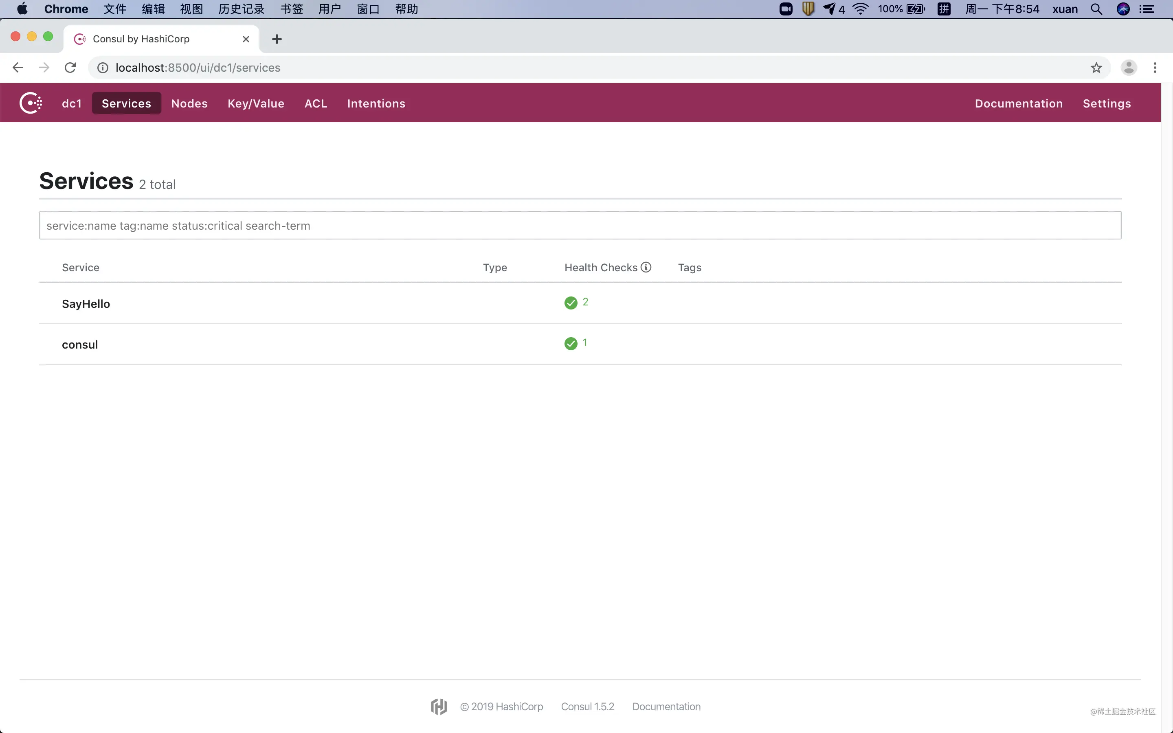
Task: Open Spotlight search in menu bar
Action: coord(1096,9)
